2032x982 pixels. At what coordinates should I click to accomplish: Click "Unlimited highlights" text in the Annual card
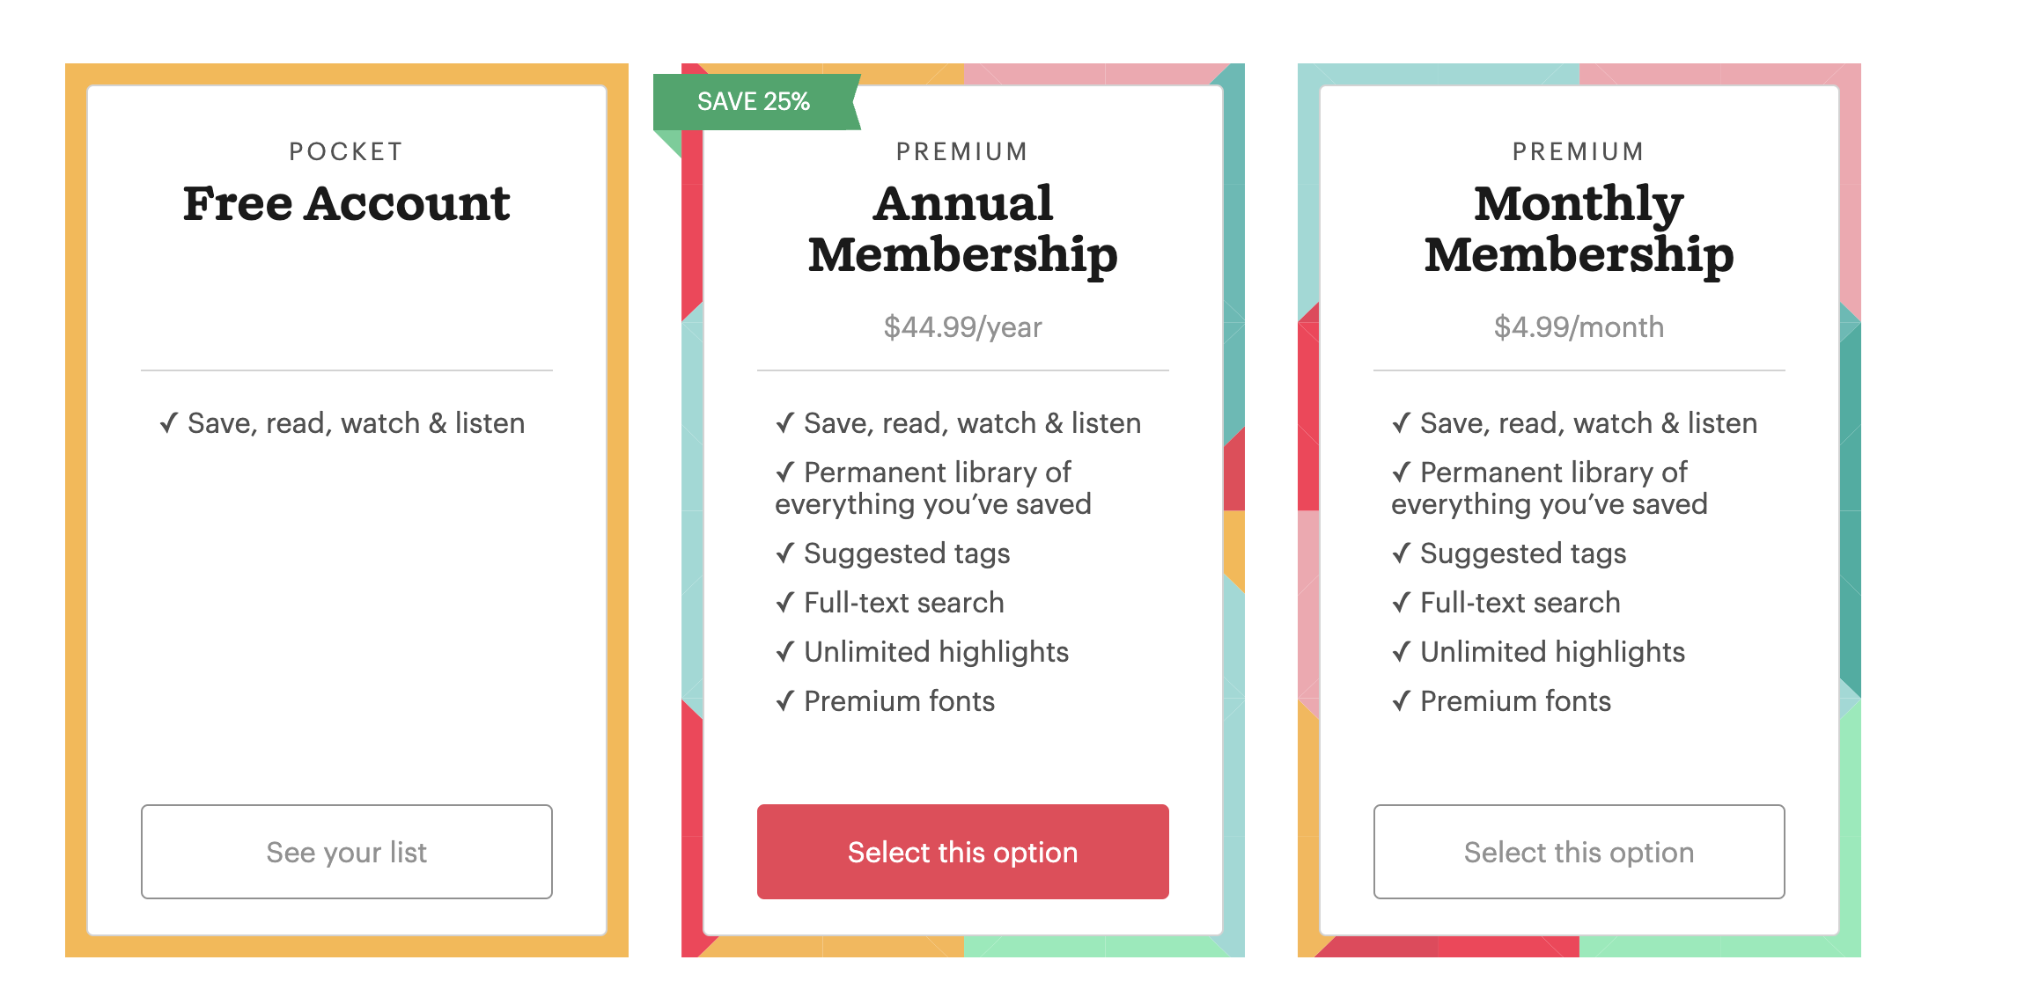(x=936, y=652)
